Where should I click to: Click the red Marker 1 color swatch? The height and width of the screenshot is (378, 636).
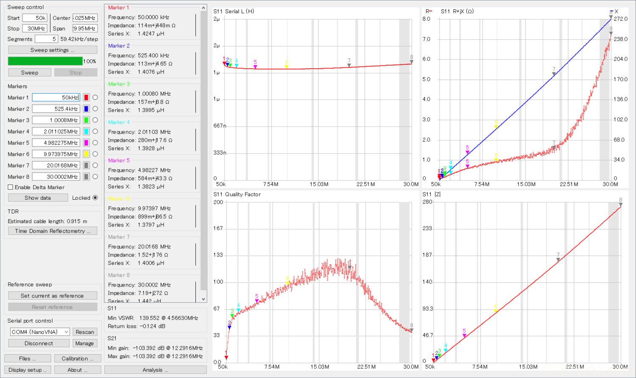click(x=86, y=97)
